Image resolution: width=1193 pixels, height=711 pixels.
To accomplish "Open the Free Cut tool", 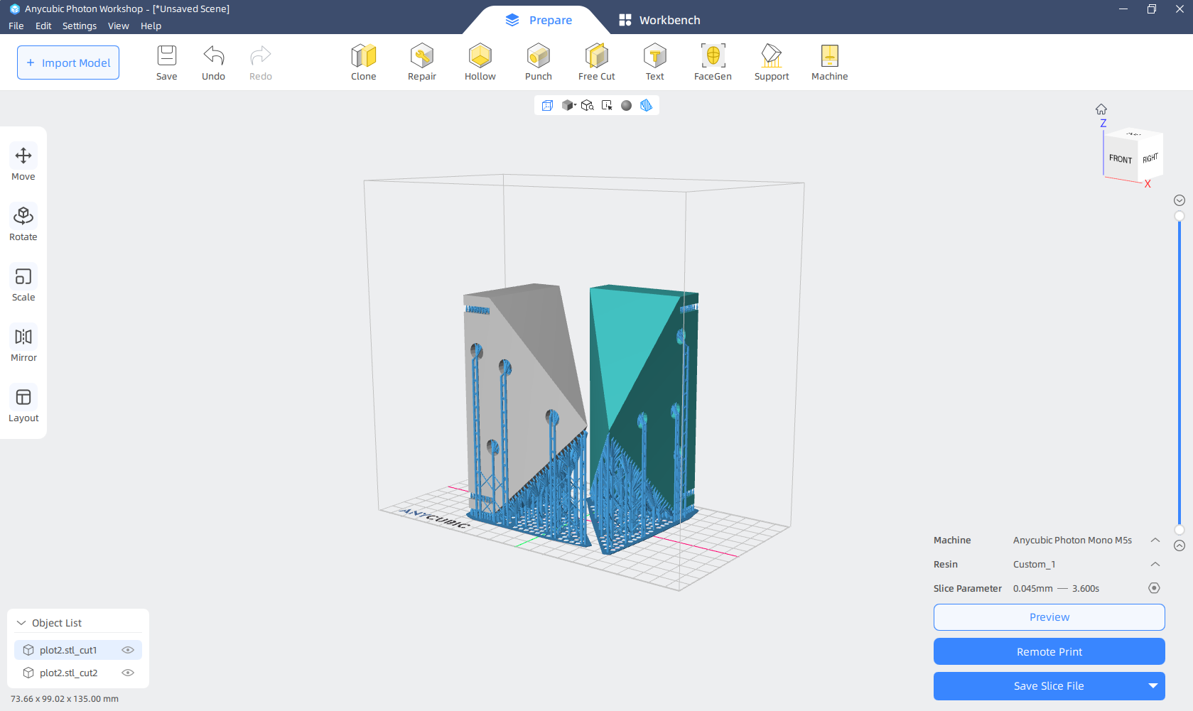I will pyautogui.click(x=596, y=63).
